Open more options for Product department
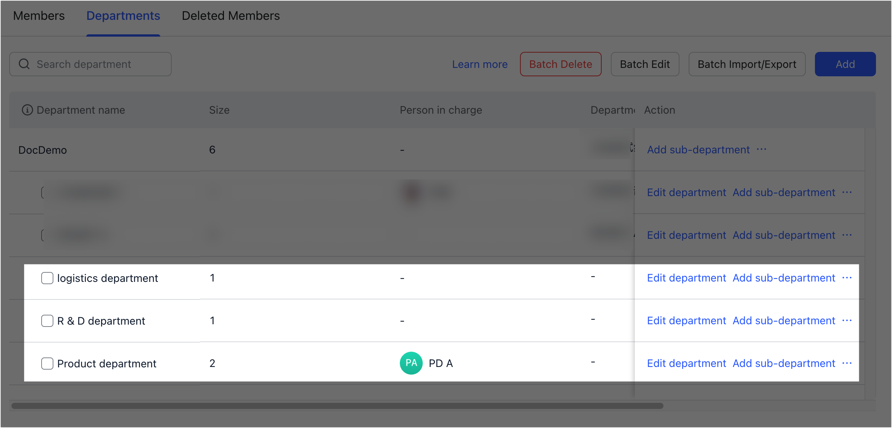The width and height of the screenshot is (892, 428). coord(847,363)
